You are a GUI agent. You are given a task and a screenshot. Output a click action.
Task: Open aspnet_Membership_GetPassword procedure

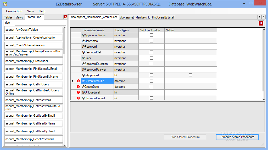34,100
